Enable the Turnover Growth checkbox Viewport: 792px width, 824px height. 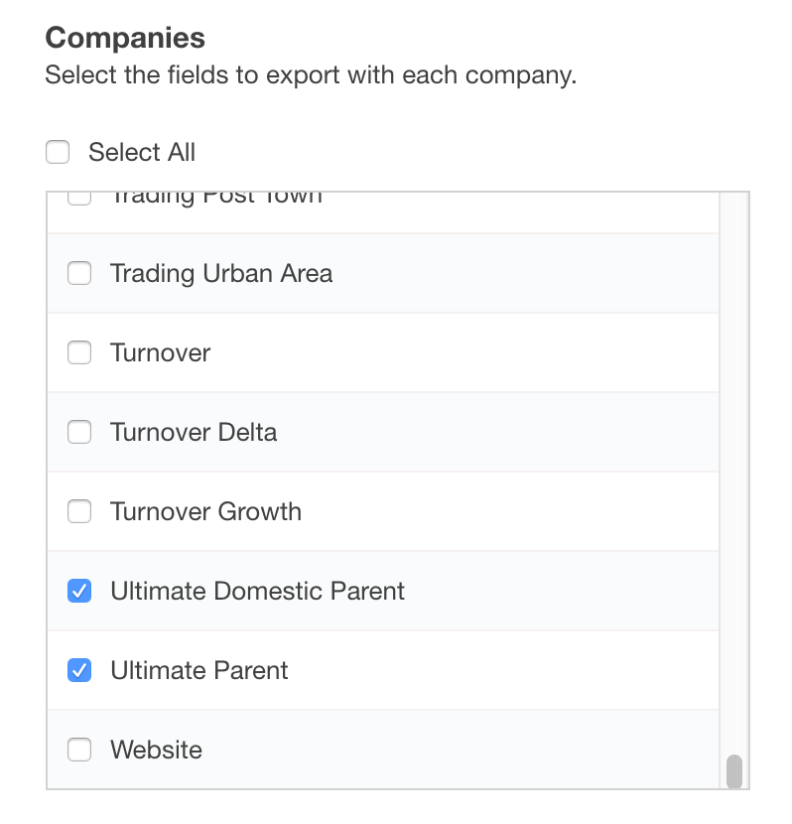[x=79, y=511]
